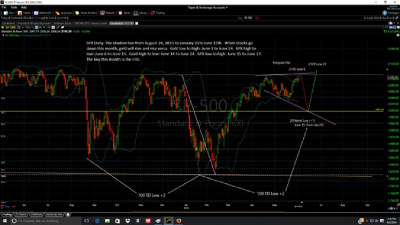This screenshot has width=400, height=225.
Task: Click Today account stat in status row
Action: 5,18
